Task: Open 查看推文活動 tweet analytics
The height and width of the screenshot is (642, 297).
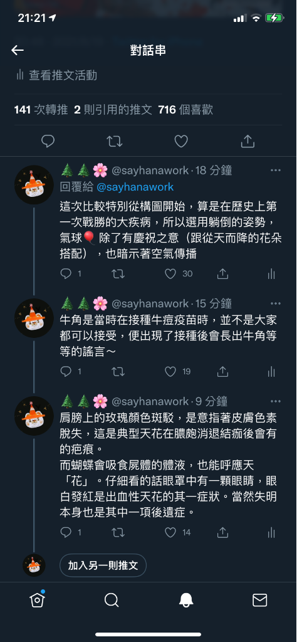Action: click(56, 75)
